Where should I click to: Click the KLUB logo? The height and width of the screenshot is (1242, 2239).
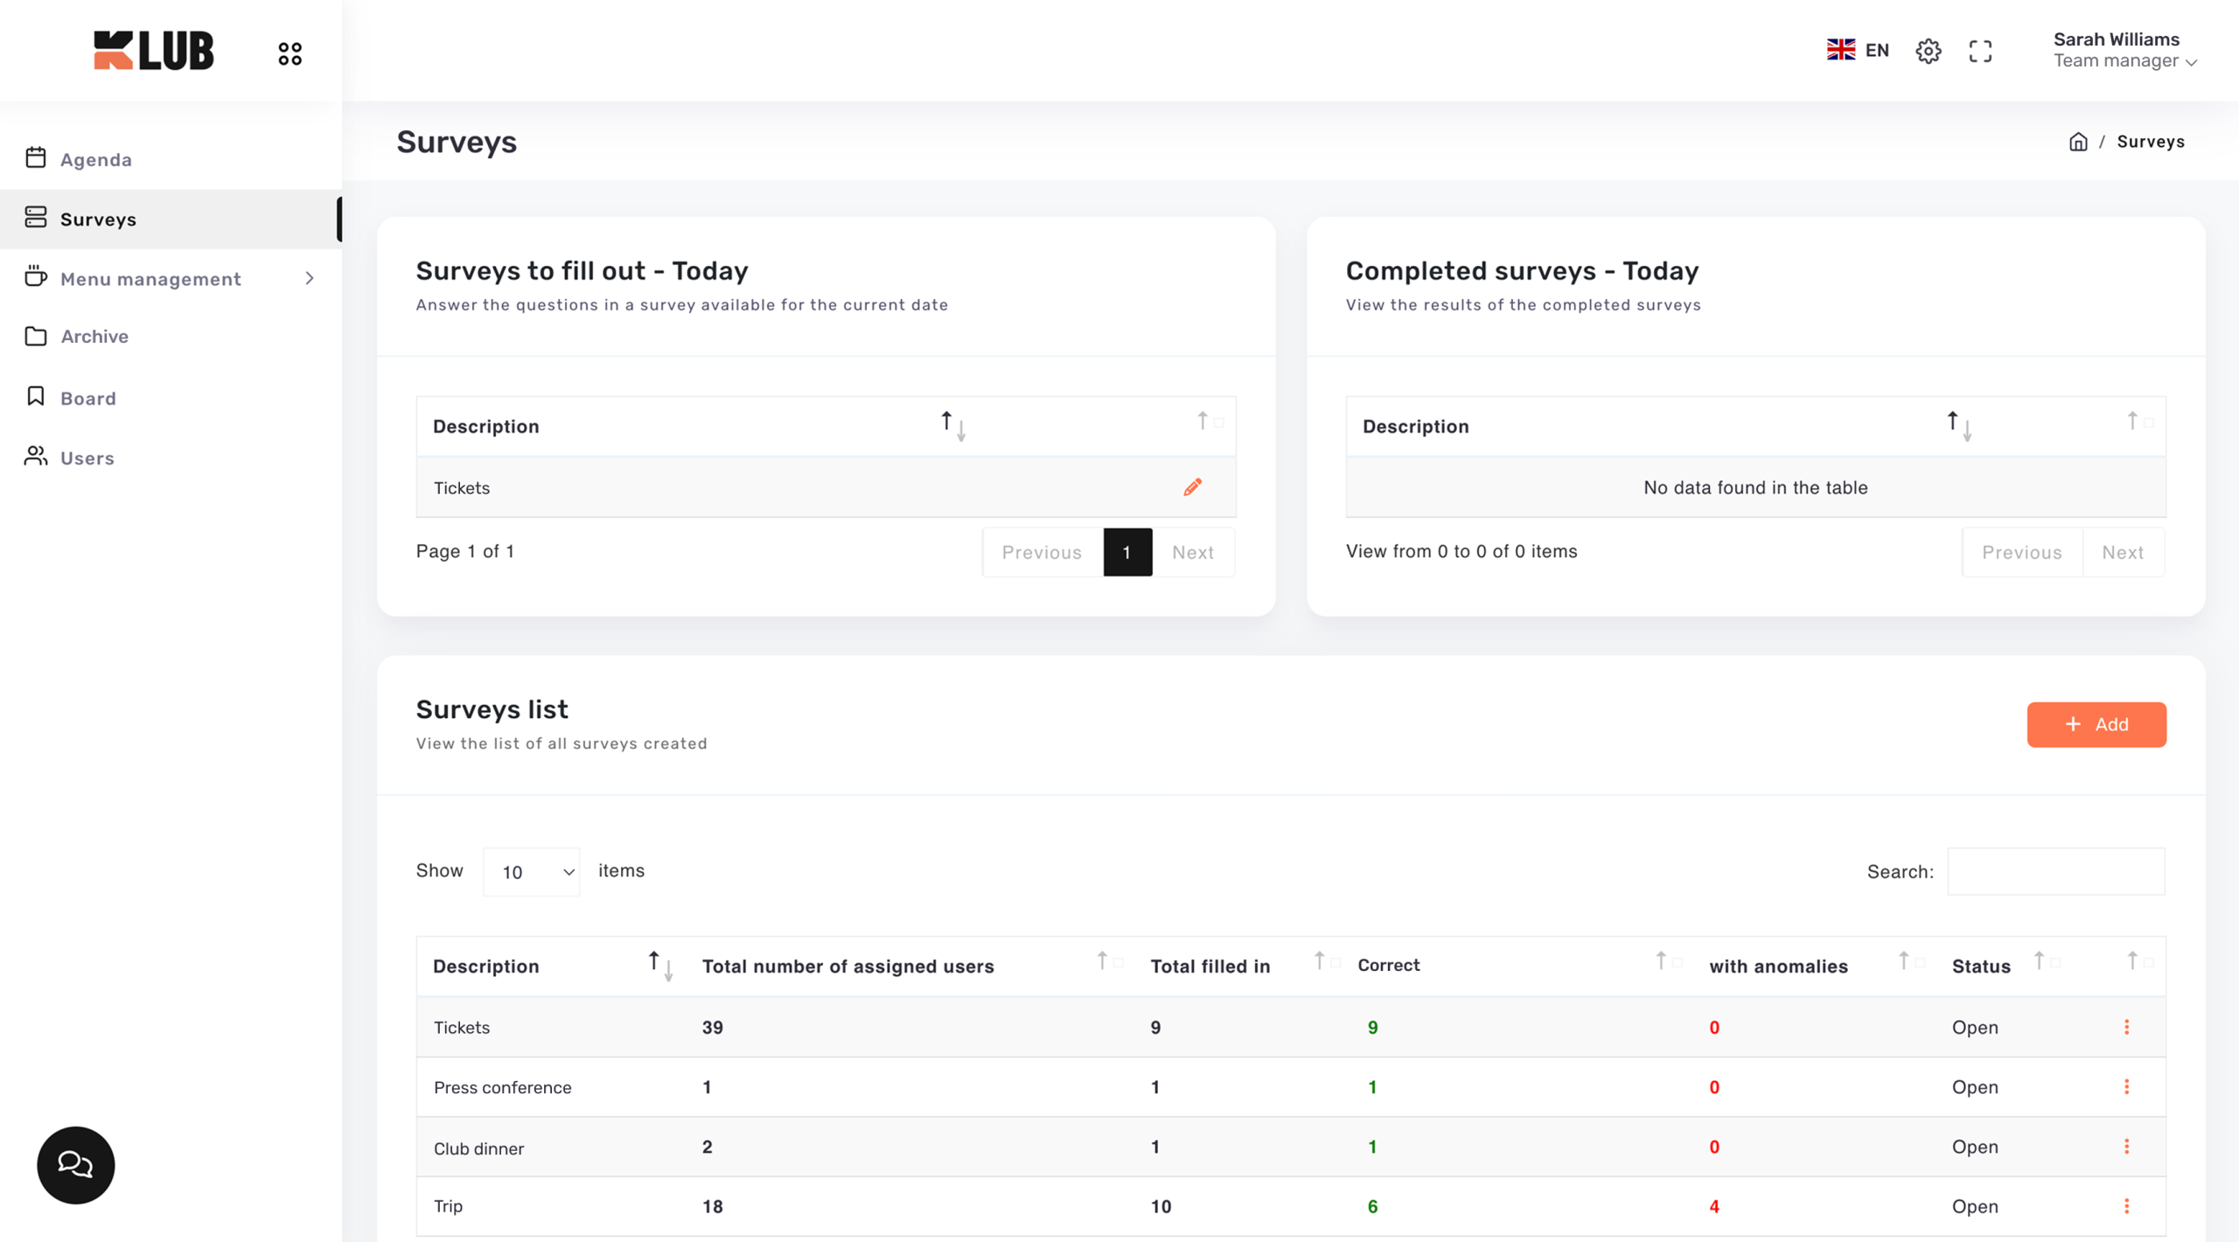(154, 51)
